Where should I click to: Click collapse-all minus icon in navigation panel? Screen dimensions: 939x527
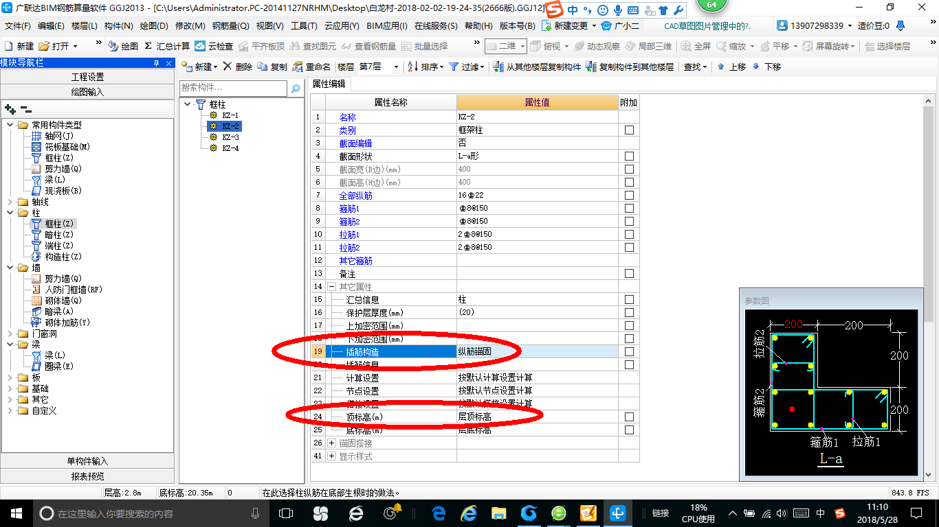[26, 109]
